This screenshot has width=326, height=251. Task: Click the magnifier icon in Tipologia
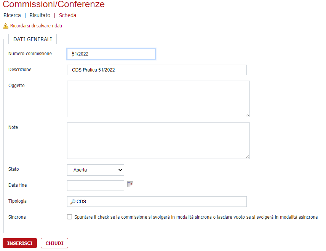tap(73, 202)
